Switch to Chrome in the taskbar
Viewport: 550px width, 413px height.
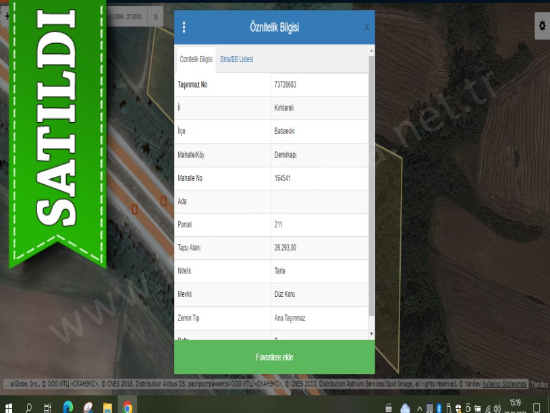coord(127,408)
